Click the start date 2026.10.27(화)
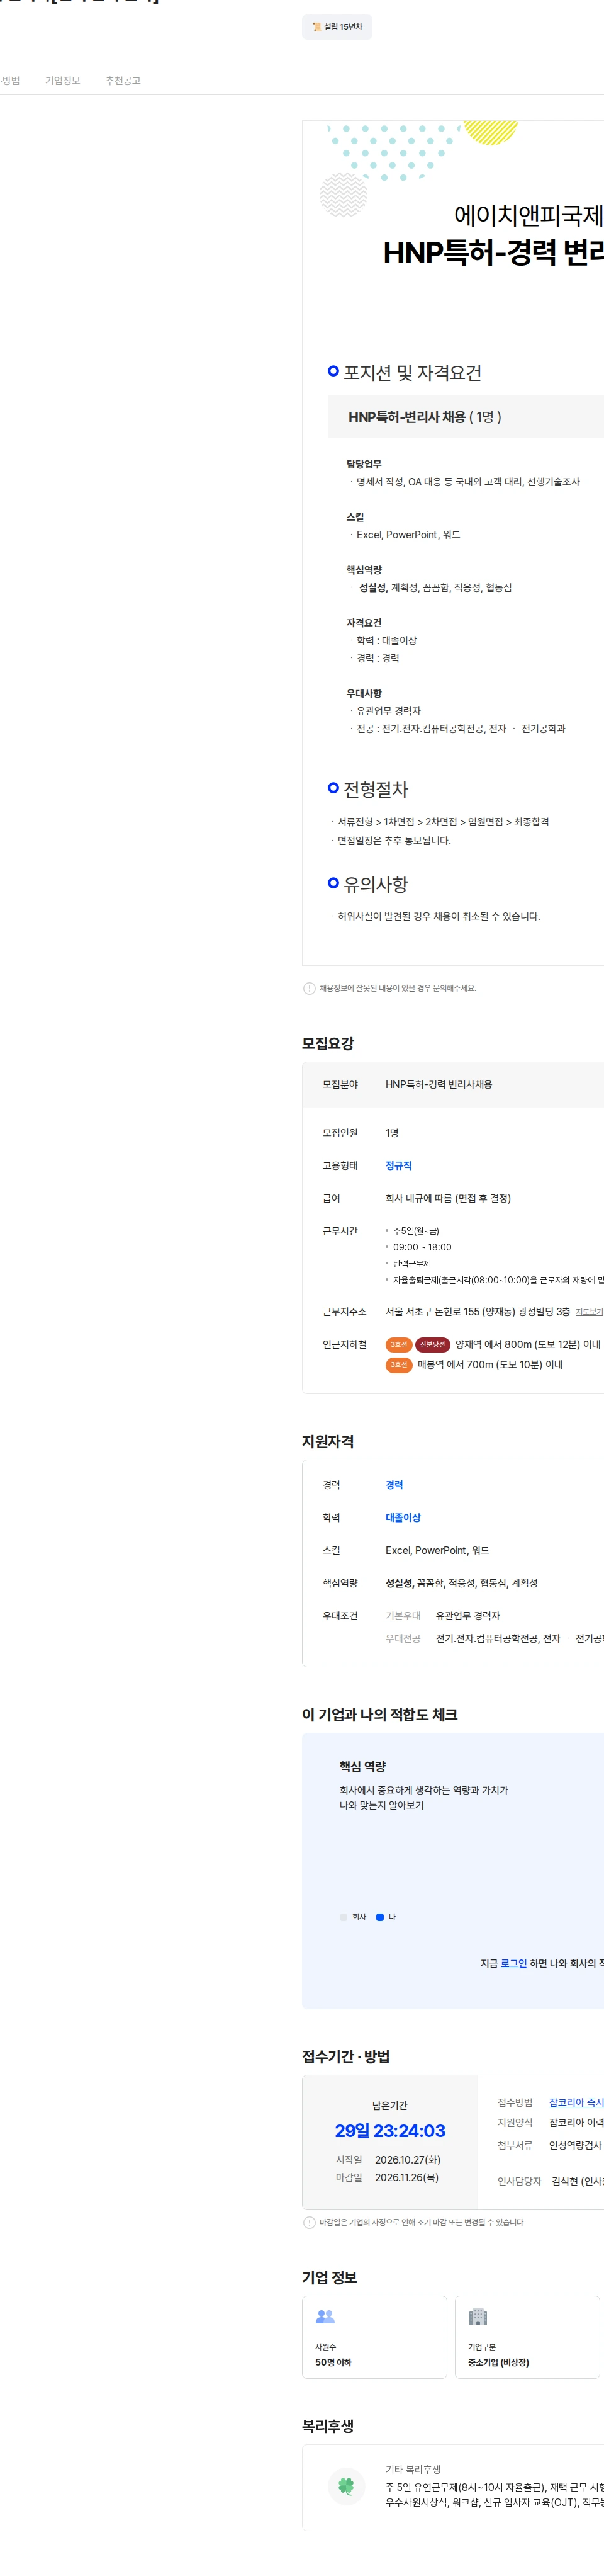The height and width of the screenshot is (2569, 604). point(408,2160)
